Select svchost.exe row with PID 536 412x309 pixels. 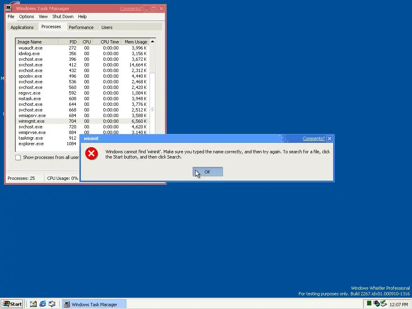pos(82,82)
